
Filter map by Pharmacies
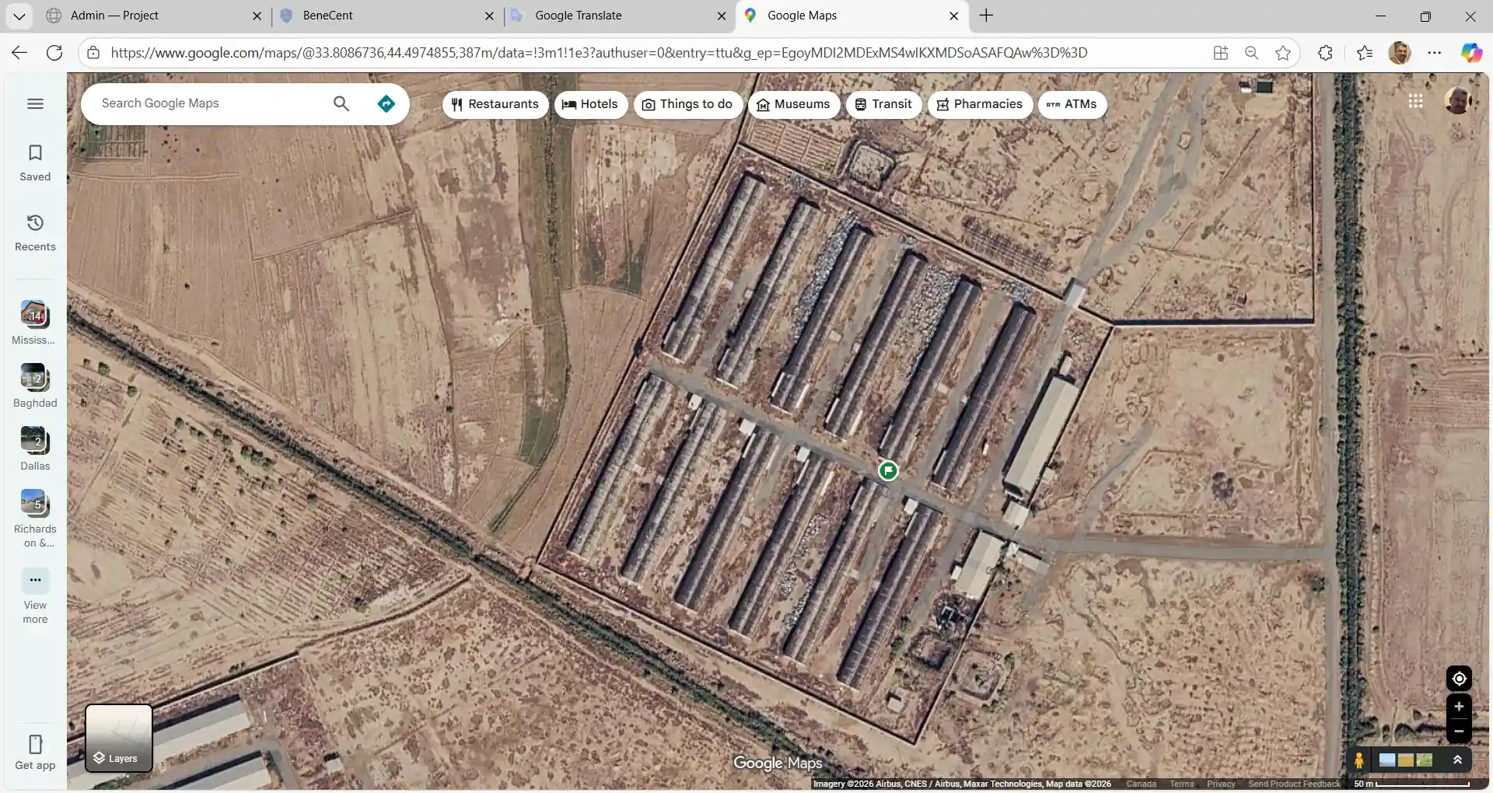979,104
